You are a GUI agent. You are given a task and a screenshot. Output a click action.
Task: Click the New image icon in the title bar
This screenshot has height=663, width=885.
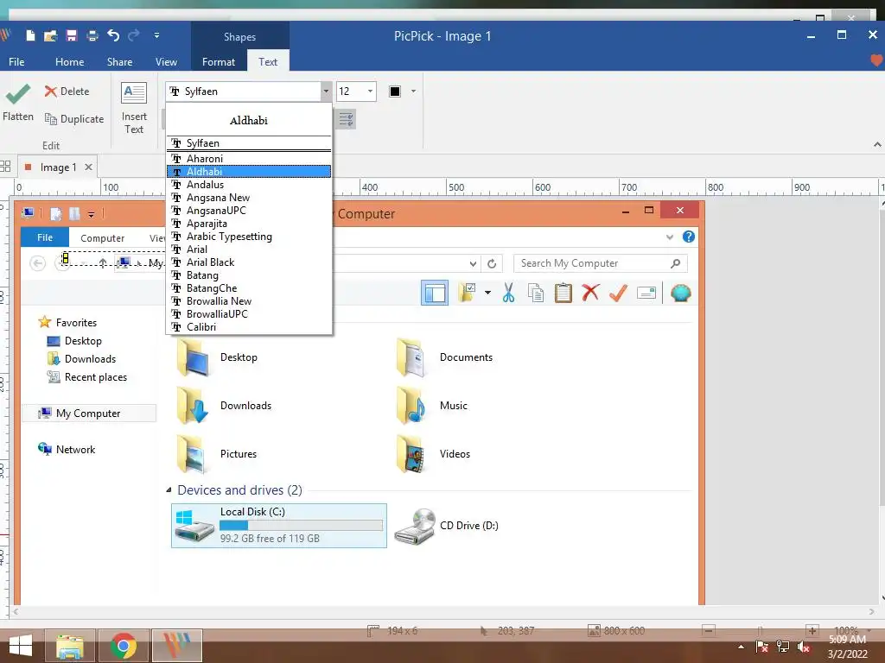click(x=30, y=36)
